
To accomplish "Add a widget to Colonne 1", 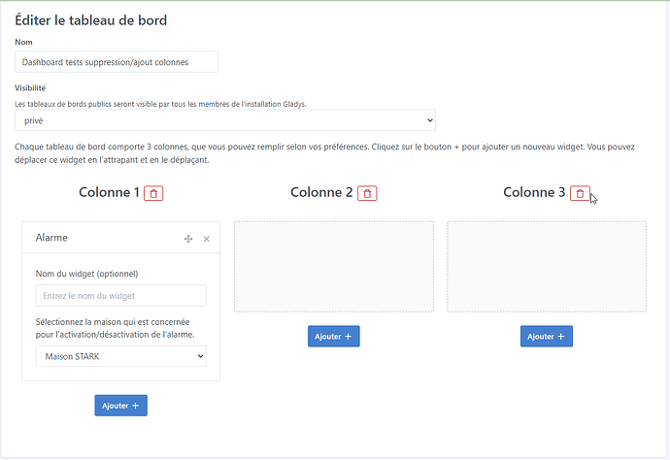I will [120, 406].
